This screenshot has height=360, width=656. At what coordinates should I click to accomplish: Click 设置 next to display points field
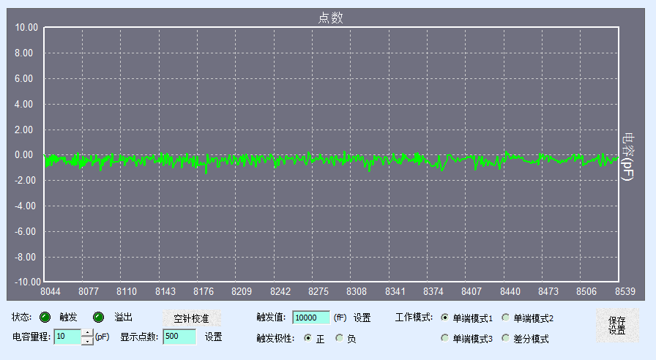pos(213,337)
